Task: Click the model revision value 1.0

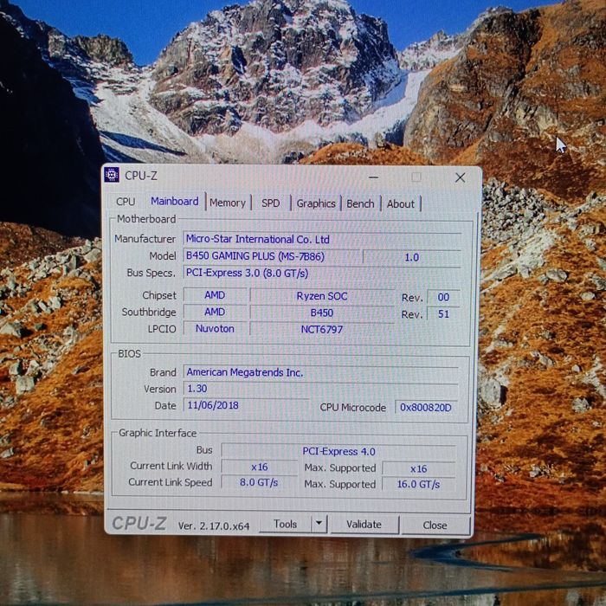Action: click(x=412, y=257)
